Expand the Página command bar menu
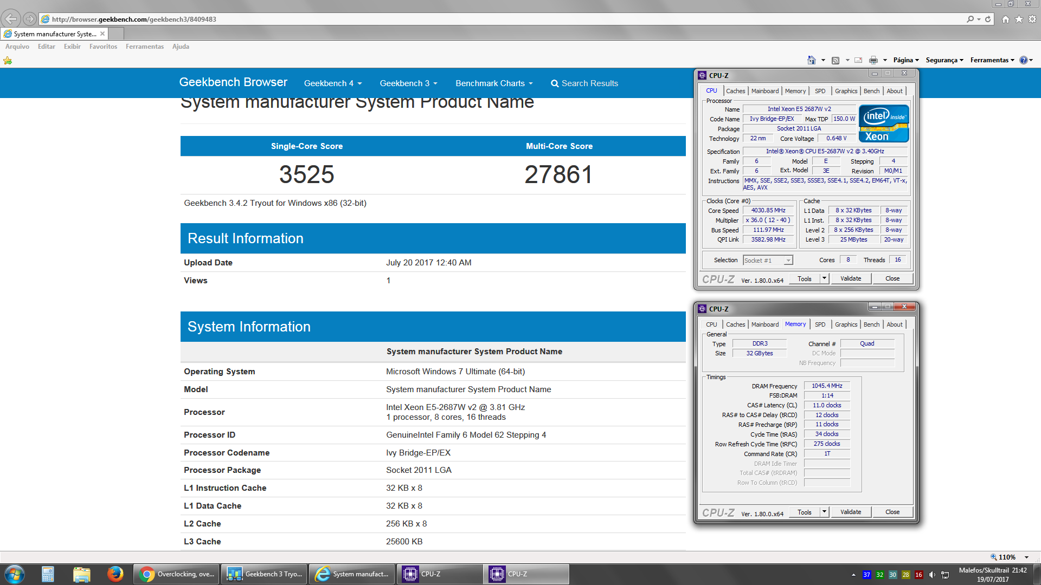 coord(906,60)
